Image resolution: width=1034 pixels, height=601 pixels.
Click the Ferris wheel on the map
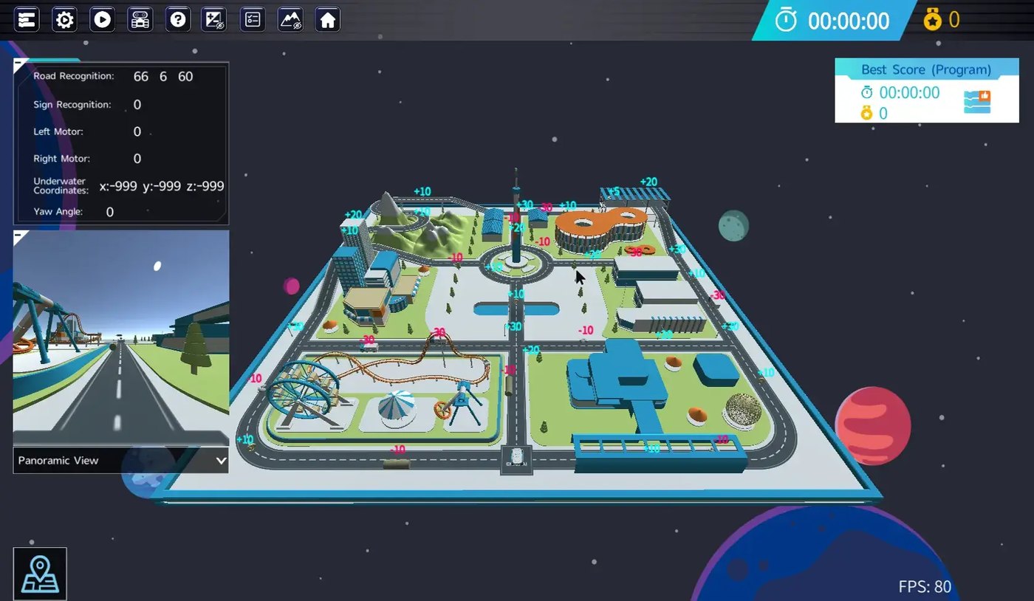[x=304, y=390]
